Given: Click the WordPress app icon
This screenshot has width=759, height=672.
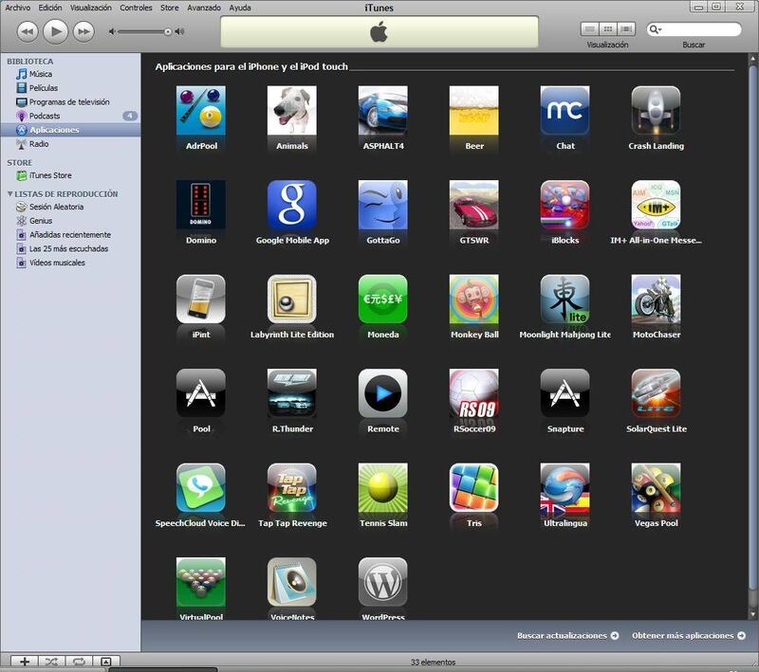Looking at the screenshot, I should click(383, 582).
